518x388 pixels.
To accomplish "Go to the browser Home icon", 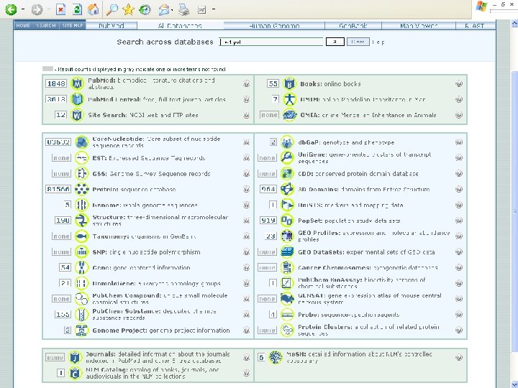I will coord(93,9).
